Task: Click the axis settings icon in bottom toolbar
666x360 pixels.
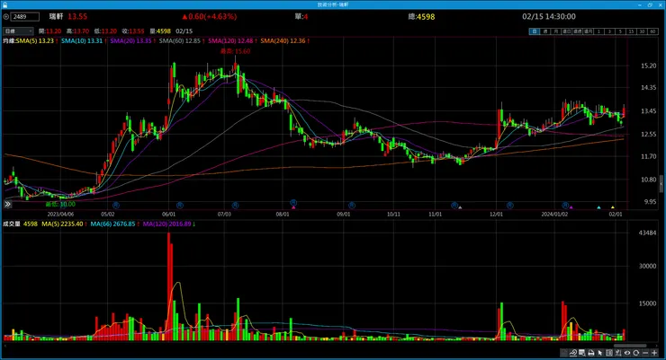Action: [x=618, y=353]
